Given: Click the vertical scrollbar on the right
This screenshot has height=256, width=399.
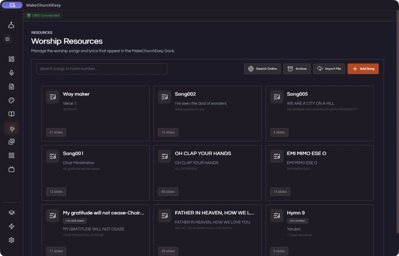Looking at the screenshot, I should pos(397,122).
